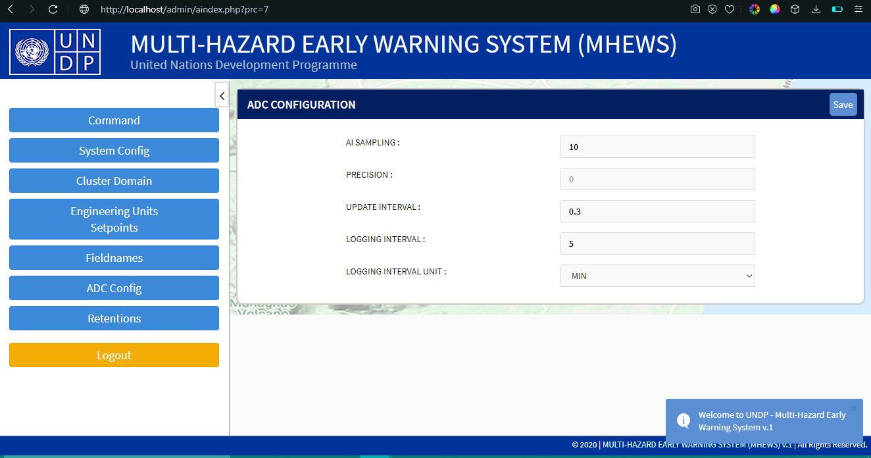Open the downloads icon in browser toolbar
Screen dimensions: 871x458
(x=816, y=9)
